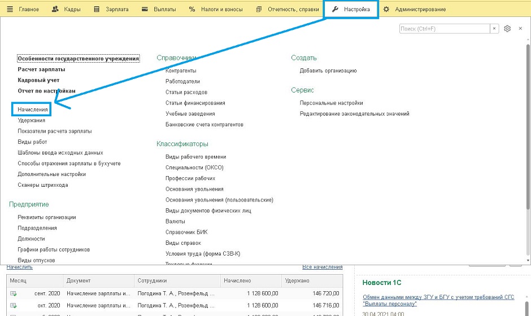This screenshot has height=316, width=531.
Task: Click the percent icon for Налоги и взносы
Action: [x=192, y=10]
